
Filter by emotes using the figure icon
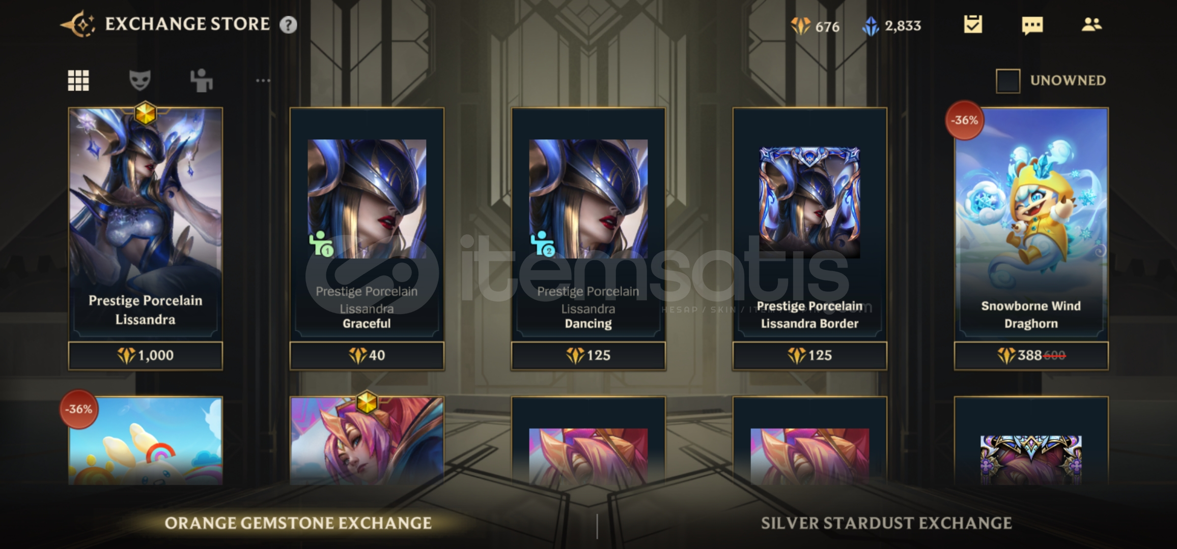coord(202,80)
